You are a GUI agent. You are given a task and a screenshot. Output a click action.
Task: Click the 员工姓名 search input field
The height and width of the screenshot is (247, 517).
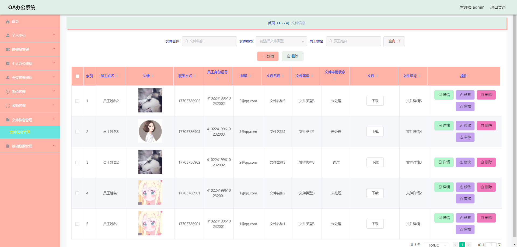point(353,41)
